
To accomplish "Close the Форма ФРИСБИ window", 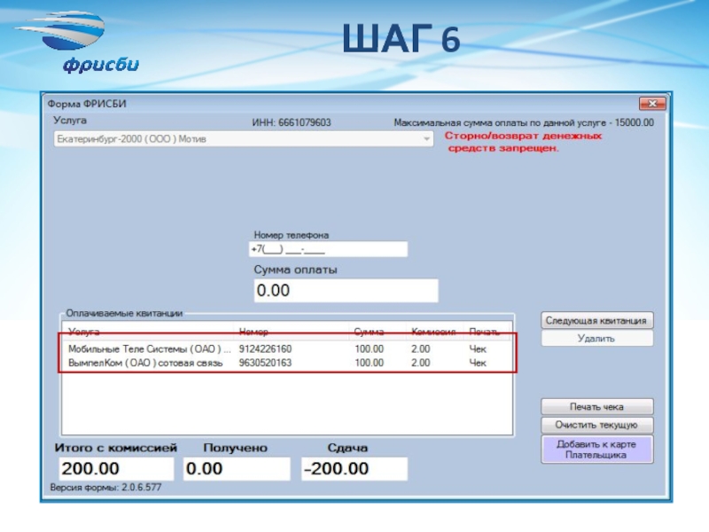I will 652,104.
